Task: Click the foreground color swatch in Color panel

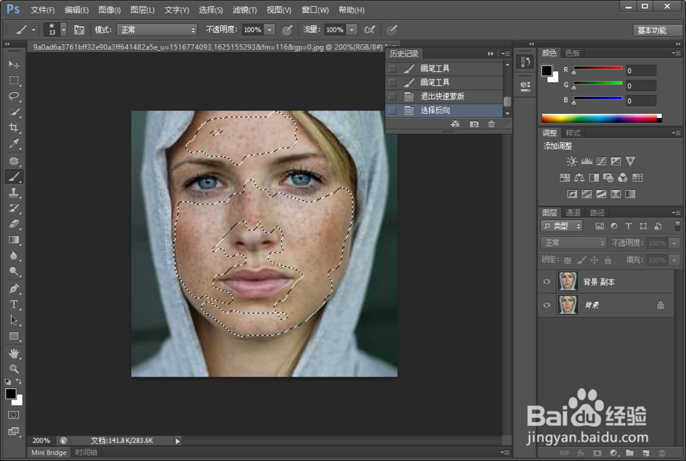Action: click(547, 71)
